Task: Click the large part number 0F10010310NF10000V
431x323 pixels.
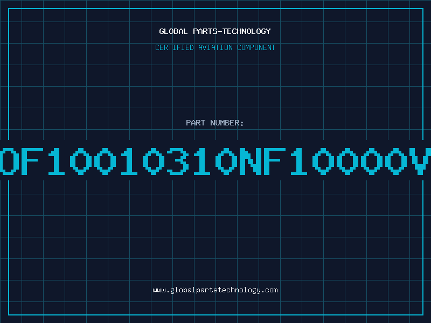Action: [215, 161]
